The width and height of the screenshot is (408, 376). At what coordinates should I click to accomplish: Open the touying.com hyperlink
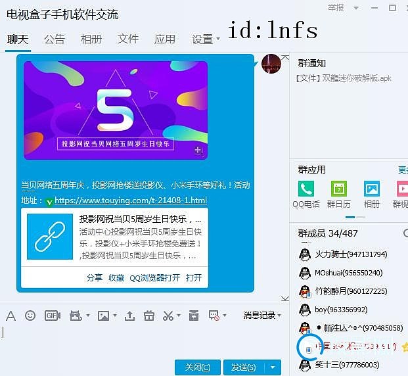[131, 200]
